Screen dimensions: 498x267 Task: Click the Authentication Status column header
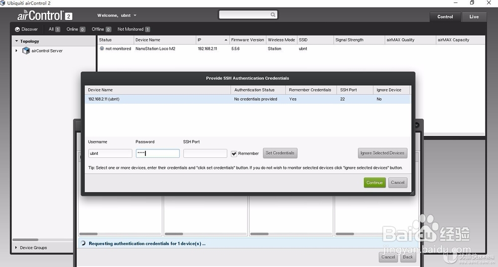(258, 90)
